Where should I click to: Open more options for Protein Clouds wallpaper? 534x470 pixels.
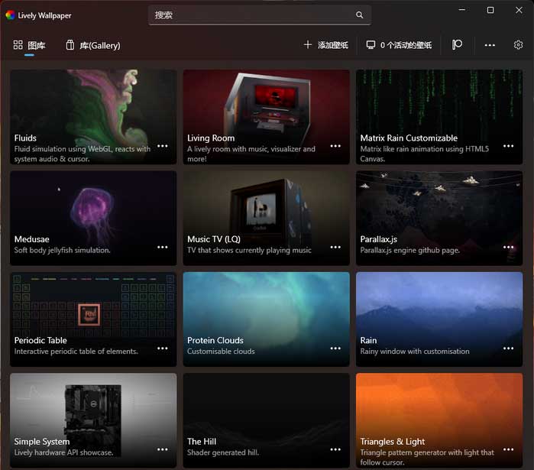(x=335, y=348)
